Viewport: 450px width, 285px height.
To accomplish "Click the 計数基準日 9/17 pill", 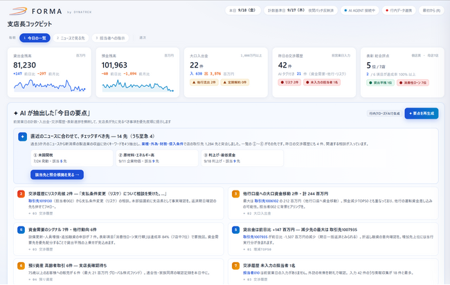I will tap(300, 10).
